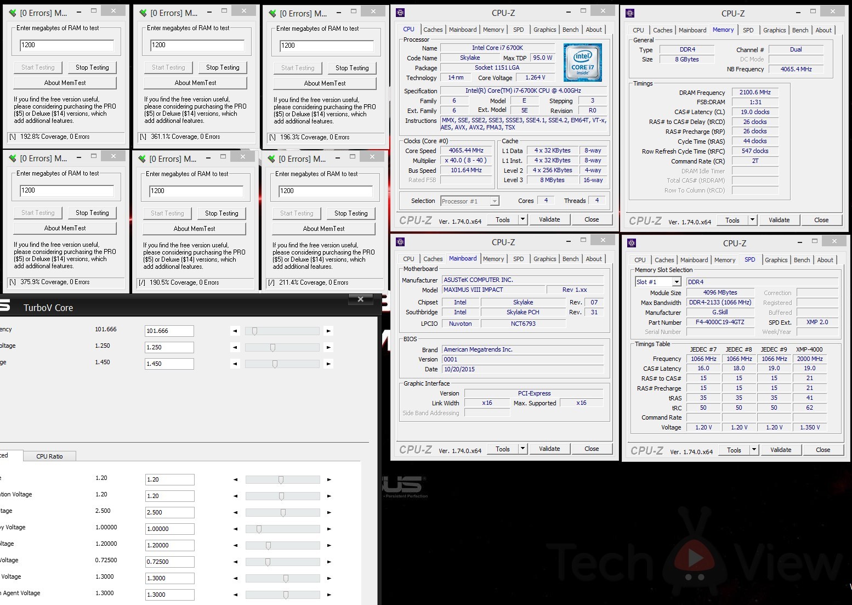Click the left arrow of the 0.72500 voltage row
The width and height of the screenshot is (852, 605).
pyautogui.click(x=236, y=562)
